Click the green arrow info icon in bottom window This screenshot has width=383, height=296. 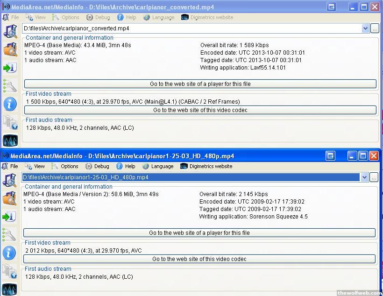pos(10,217)
